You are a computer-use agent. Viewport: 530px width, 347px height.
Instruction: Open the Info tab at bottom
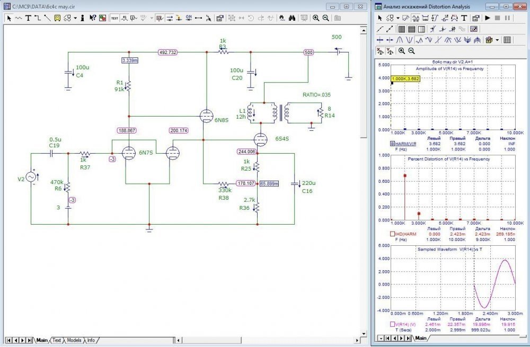click(91, 340)
